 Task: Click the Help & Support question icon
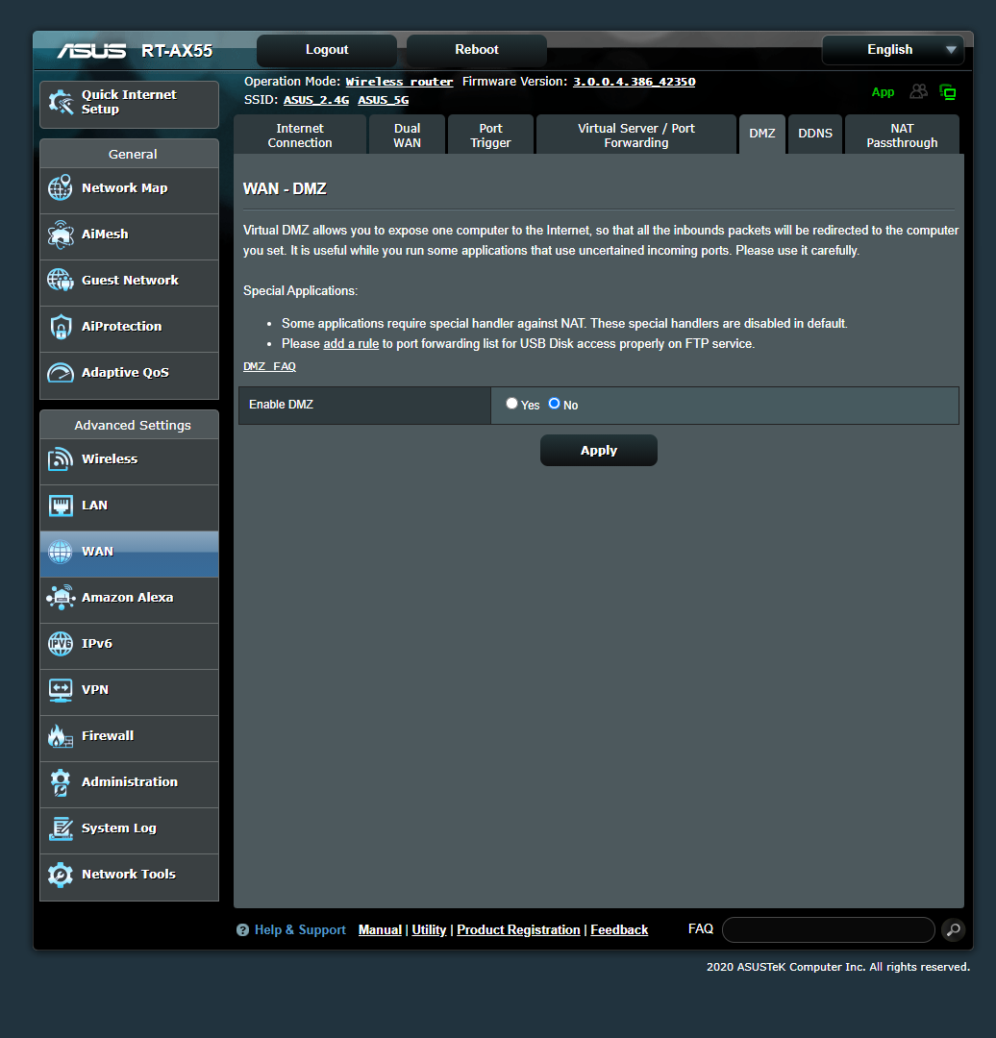click(242, 930)
